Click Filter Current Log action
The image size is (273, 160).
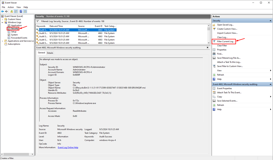226,41
